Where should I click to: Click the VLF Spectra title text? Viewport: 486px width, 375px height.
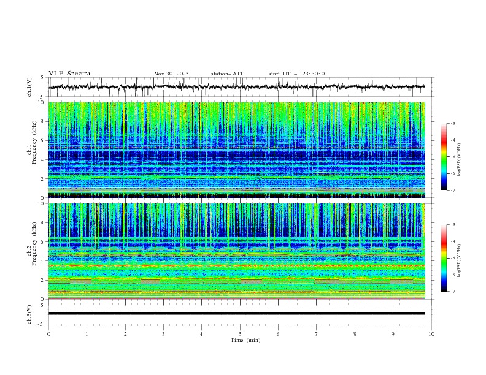69,74
